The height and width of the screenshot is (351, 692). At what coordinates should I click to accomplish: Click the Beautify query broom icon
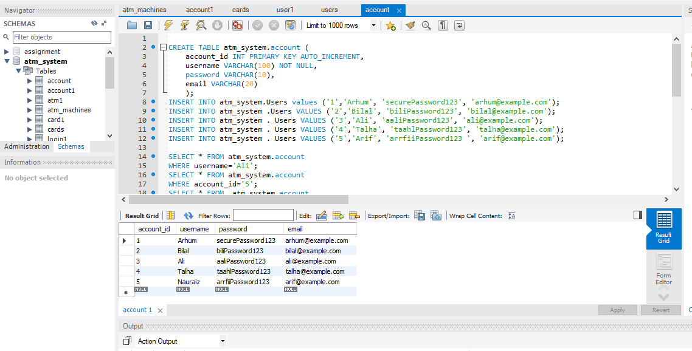(x=410, y=26)
